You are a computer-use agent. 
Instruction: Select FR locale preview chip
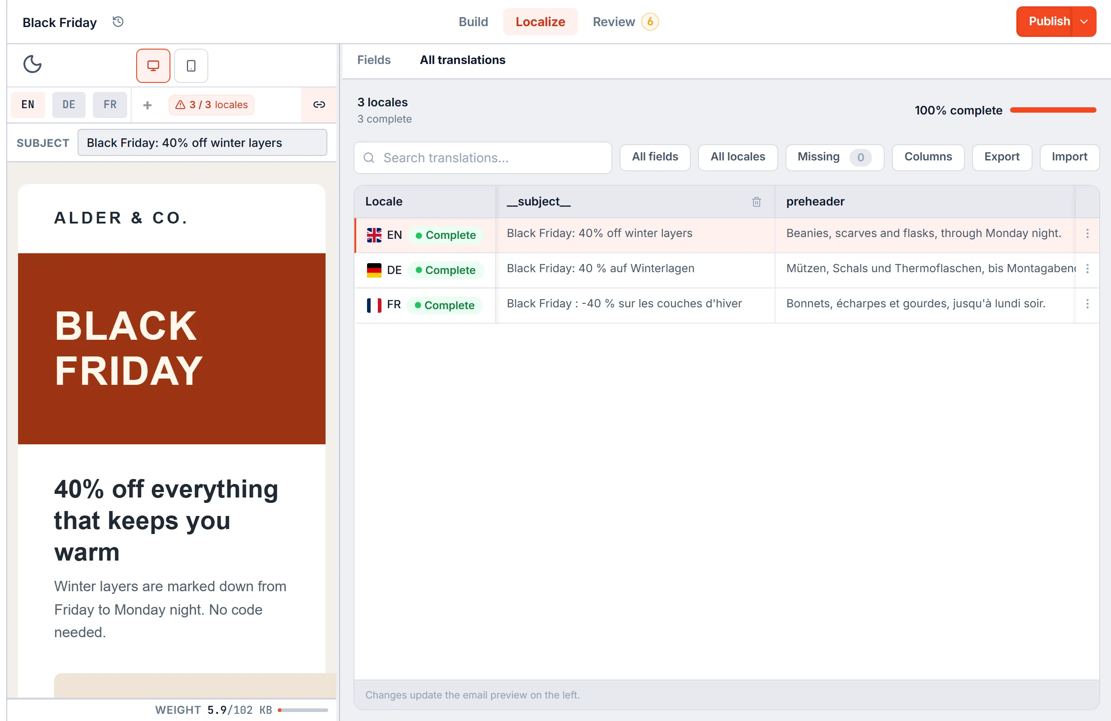pyautogui.click(x=110, y=105)
